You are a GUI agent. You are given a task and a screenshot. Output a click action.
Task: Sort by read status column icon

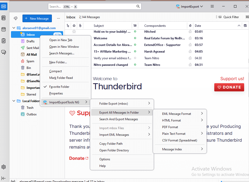click(x=135, y=26)
